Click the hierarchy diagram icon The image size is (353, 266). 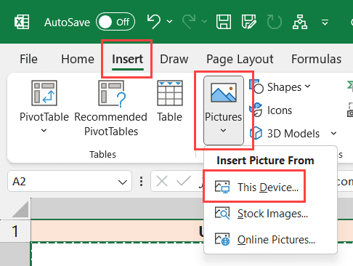tap(300, 22)
